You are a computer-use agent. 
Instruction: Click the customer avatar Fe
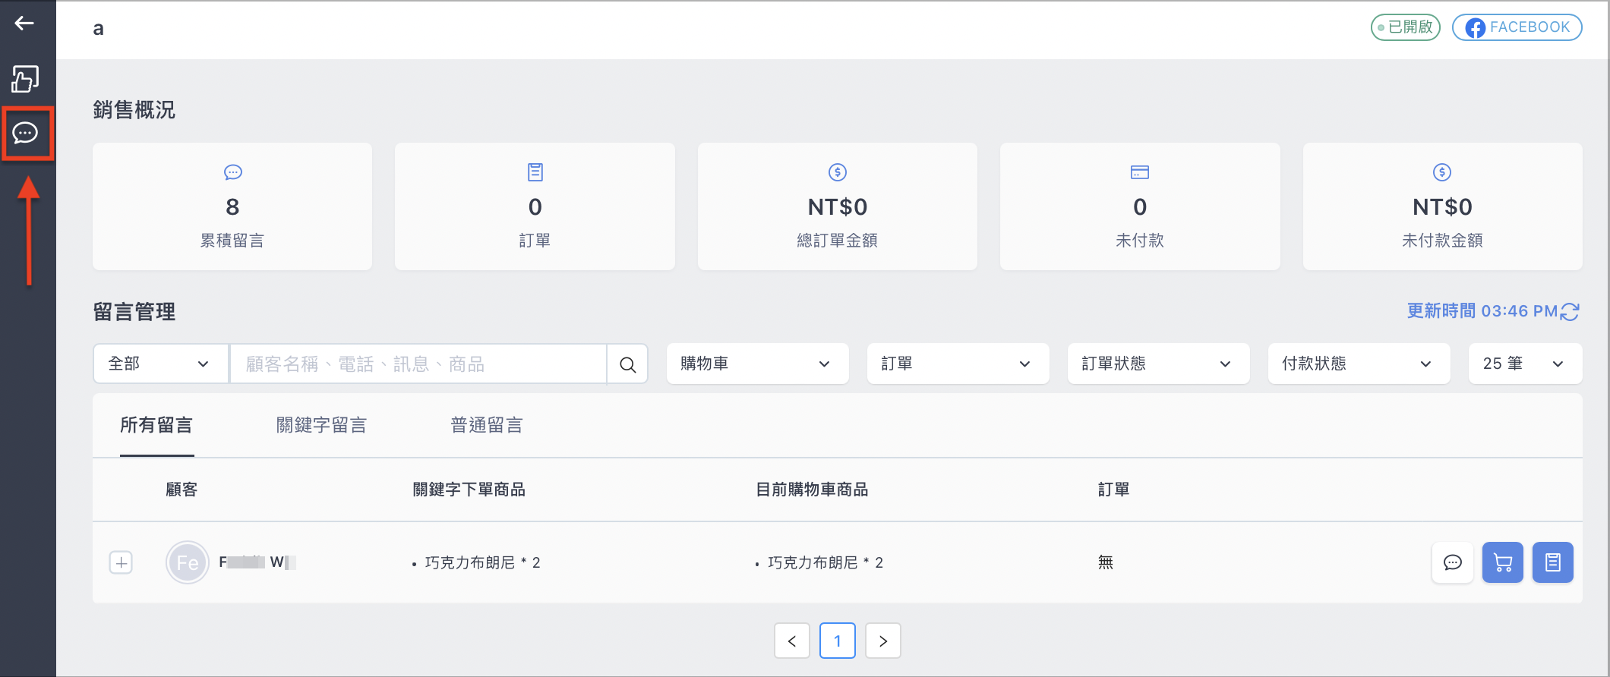[x=188, y=562]
